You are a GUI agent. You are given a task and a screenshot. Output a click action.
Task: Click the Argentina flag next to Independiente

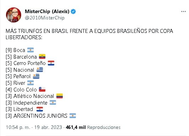(53, 102)
